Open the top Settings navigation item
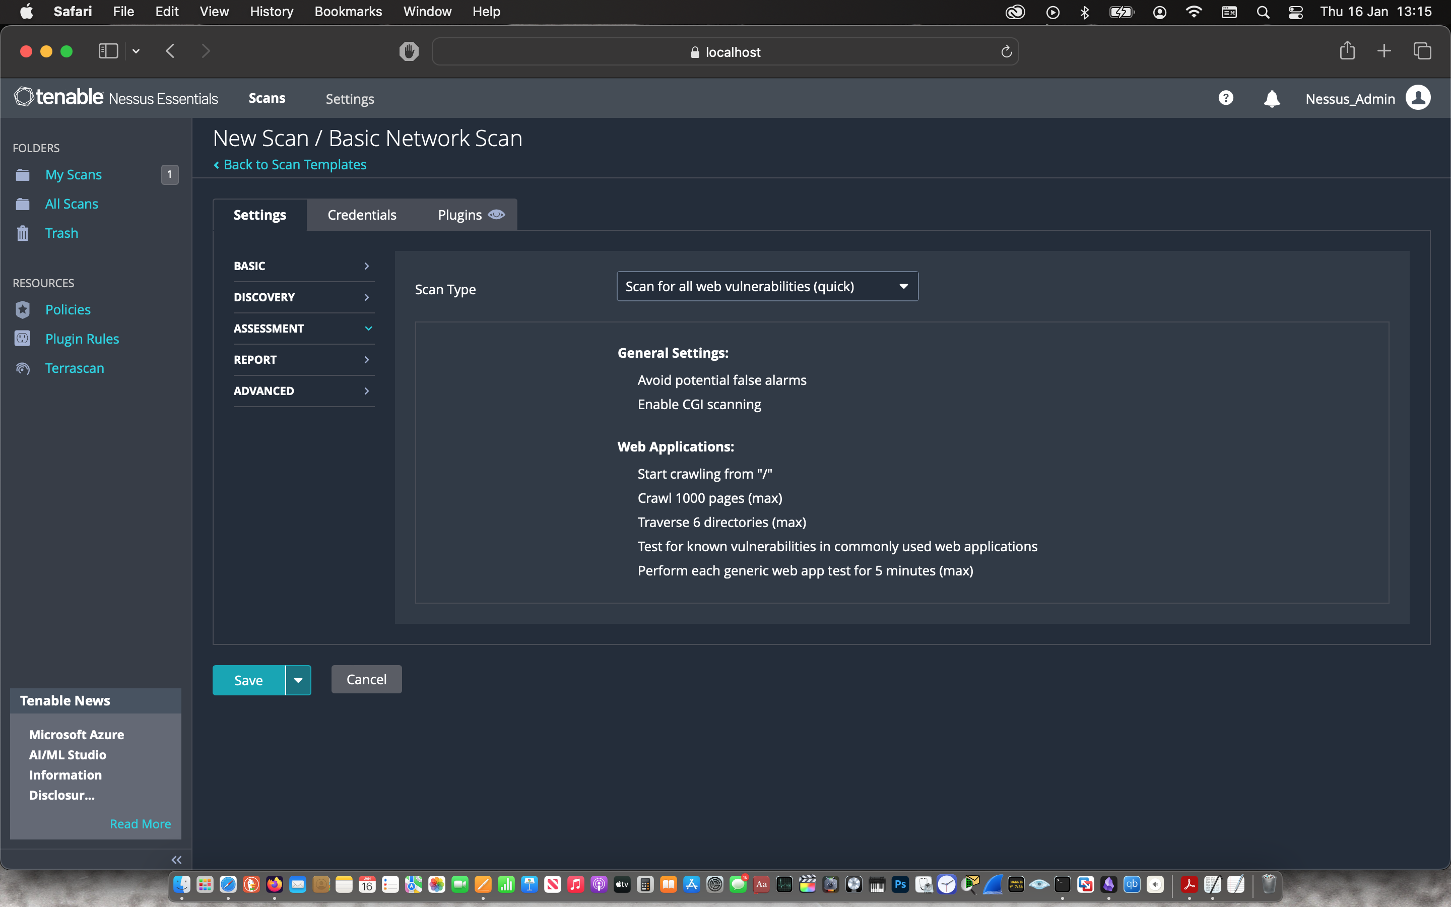The image size is (1451, 907). pos(350,99)
